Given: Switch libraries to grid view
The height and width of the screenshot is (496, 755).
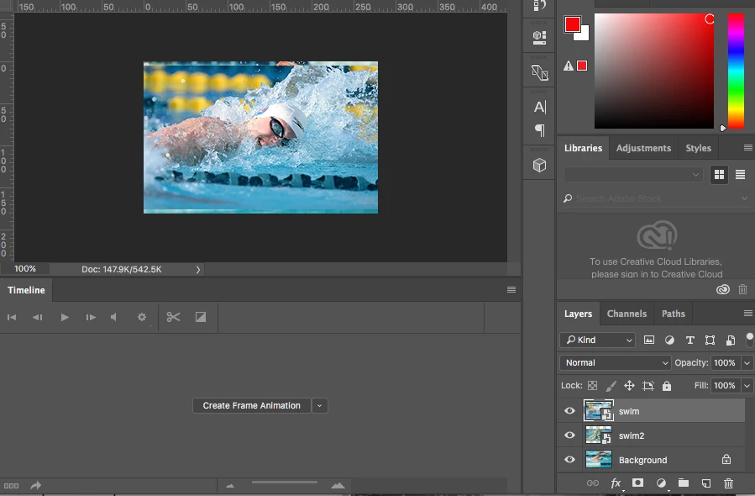Looking at the screenshot, I should pyautogui.click(x=719, y=175).
